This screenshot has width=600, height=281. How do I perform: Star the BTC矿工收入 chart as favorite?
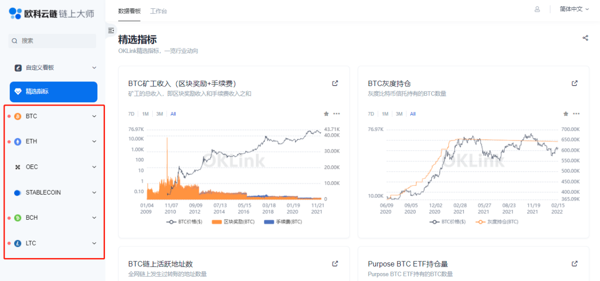pyautogui.click(x=326, y=114)
